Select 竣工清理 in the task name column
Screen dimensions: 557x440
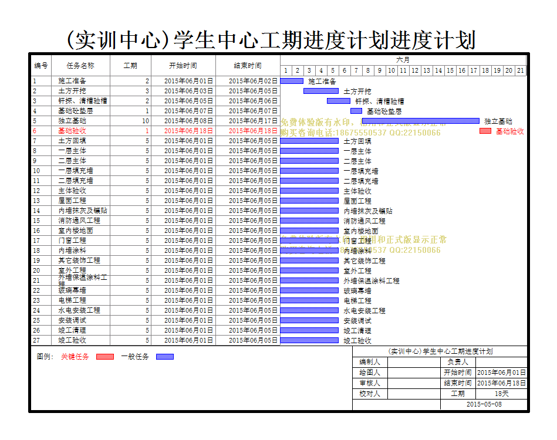point(72,330)
